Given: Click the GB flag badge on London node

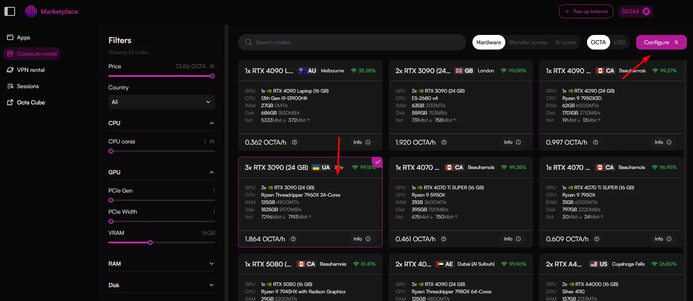Looking at the screenshot, I should tap(464, 71).
